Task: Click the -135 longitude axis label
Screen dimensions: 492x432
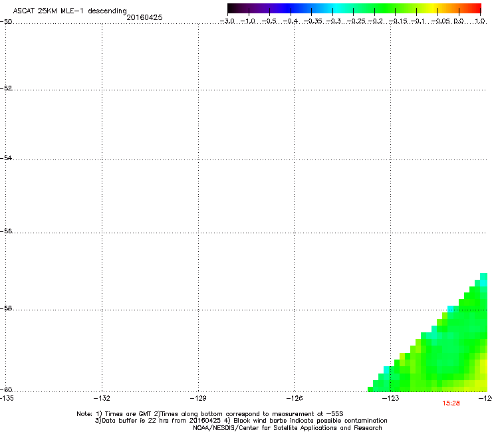Action: click(x=7, y=398)
